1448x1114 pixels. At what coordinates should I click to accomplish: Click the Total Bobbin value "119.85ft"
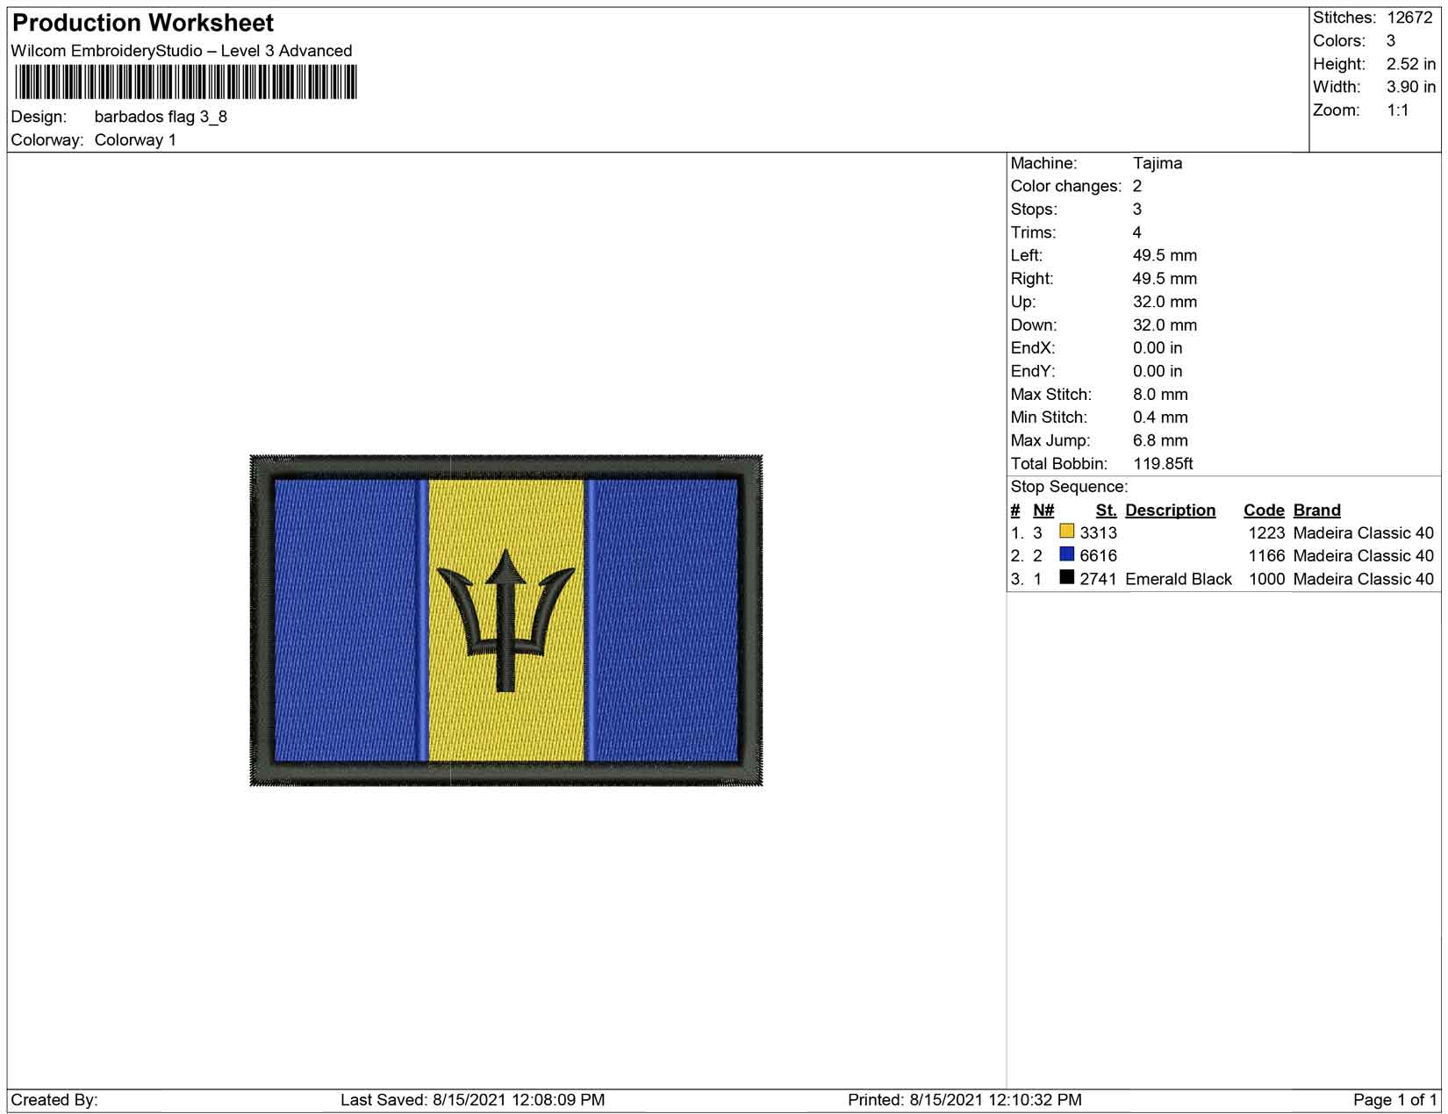[x=1163, y=464]
